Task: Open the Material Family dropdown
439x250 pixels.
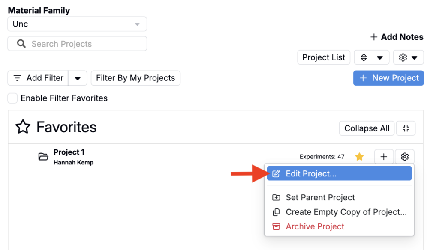Action: click(x=77, y=24)
